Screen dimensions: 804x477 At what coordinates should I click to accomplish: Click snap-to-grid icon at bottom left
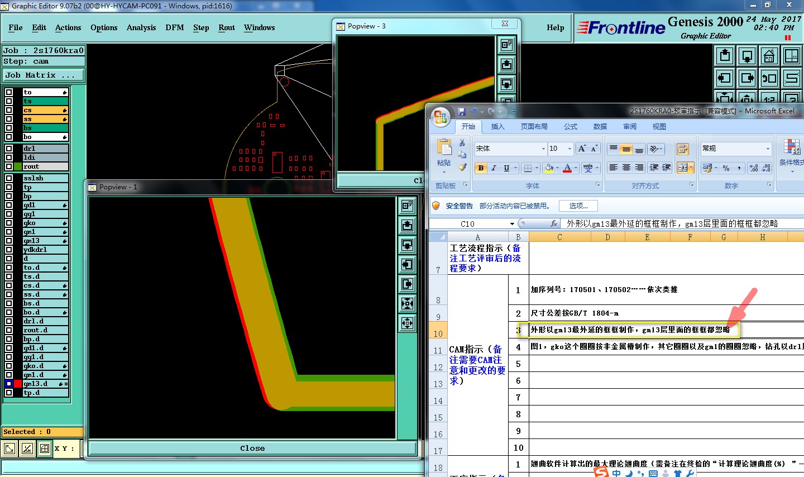click(x=45, y=449)
